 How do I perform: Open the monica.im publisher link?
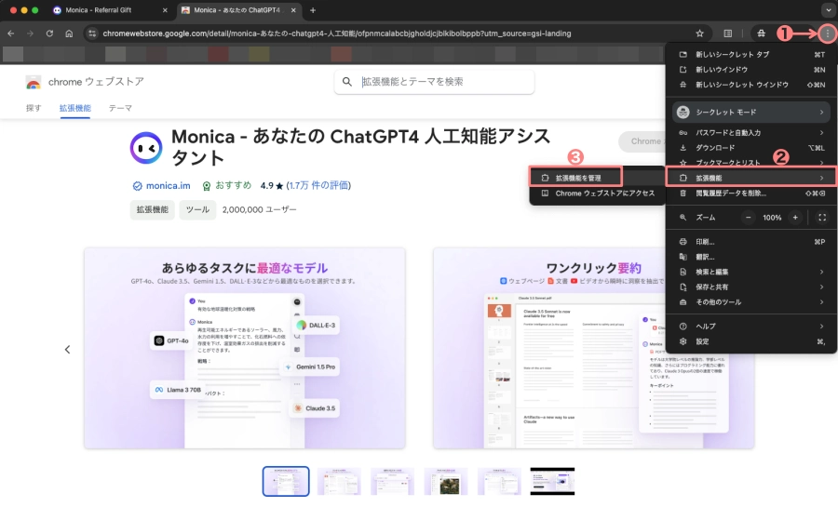click(168, 186)
